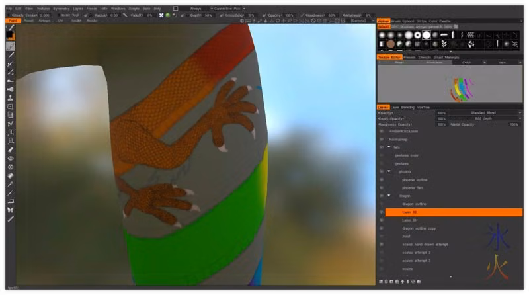Toggle visibility of phoenix flats layer
Screen dimensions: 529x295
tap(382, 188)
